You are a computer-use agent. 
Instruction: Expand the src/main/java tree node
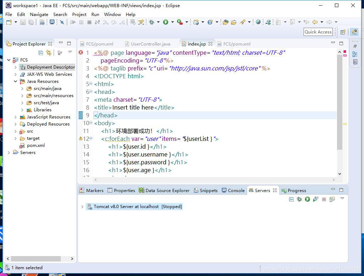[22, 89]
